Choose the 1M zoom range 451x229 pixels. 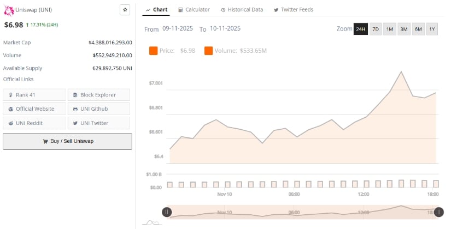coord(389,29)
